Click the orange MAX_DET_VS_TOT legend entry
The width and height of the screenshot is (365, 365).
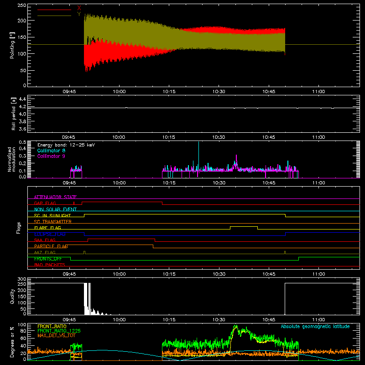(x=57, y=335)
